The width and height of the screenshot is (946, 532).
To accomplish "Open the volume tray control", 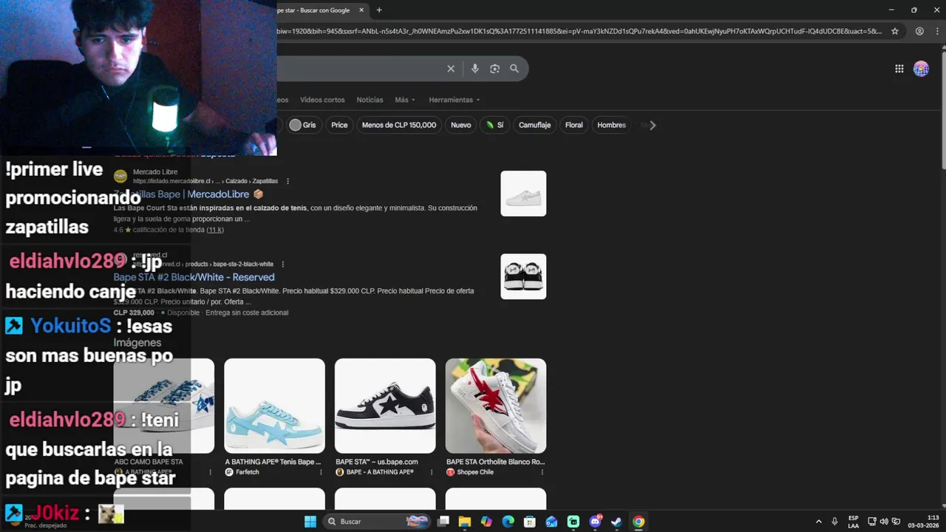I will click(884, 522).
